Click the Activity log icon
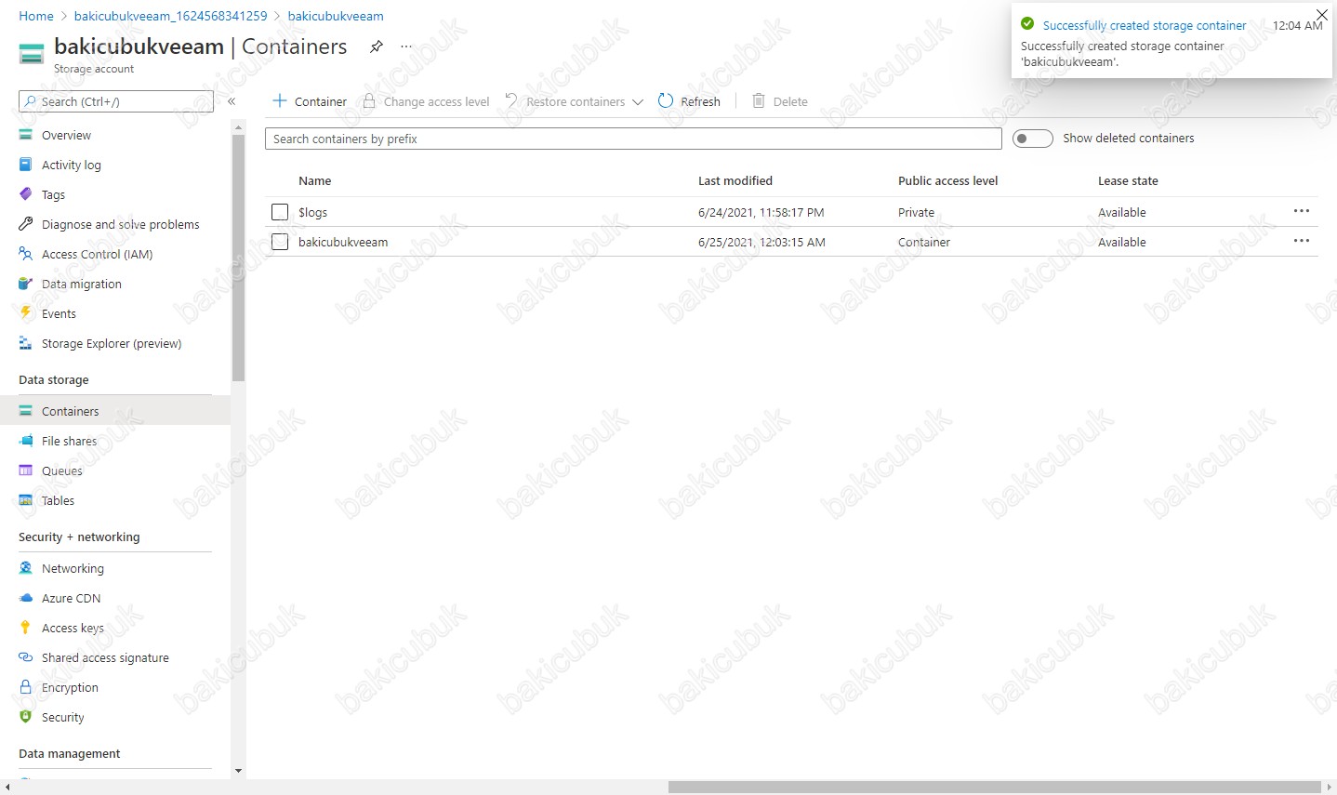The image size is (1337, 795). click(x=26, y=165)
